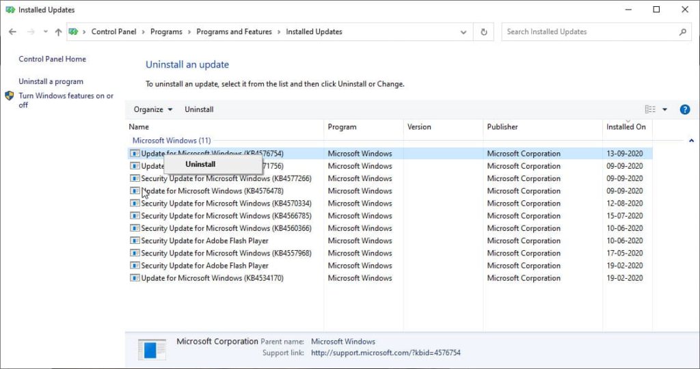Image resolution: width=700 pixels, height=369 pixels.
Task: Open the recent locations dropdown arrow
Action: (x=45, y=31)
